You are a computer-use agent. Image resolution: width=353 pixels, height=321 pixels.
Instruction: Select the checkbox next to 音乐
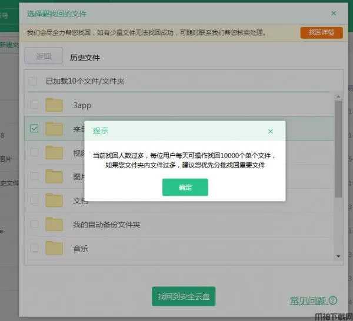pos(34,248)
